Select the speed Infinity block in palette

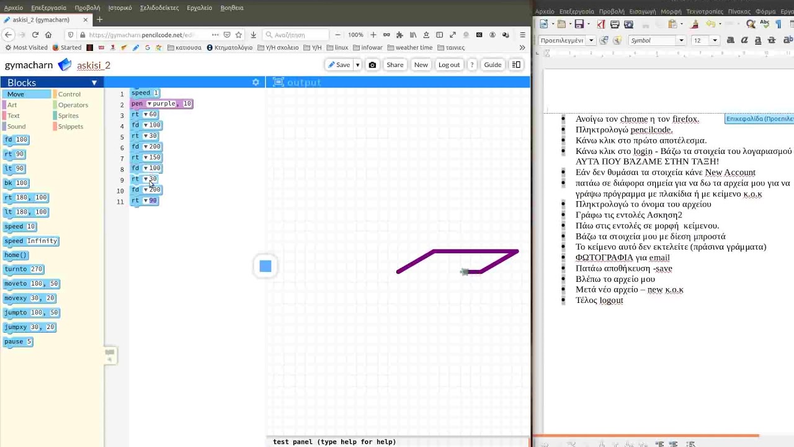pos(31,241)
